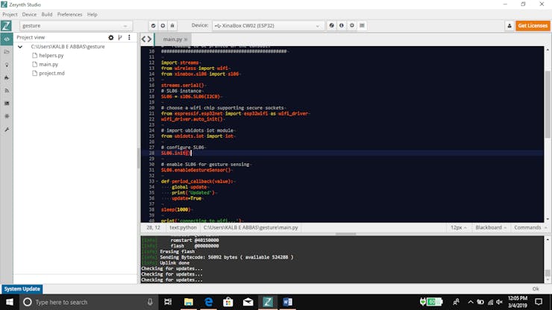
Task: Open the Device XinaBox CW02 dropdown
Action: tap(268, 25)
